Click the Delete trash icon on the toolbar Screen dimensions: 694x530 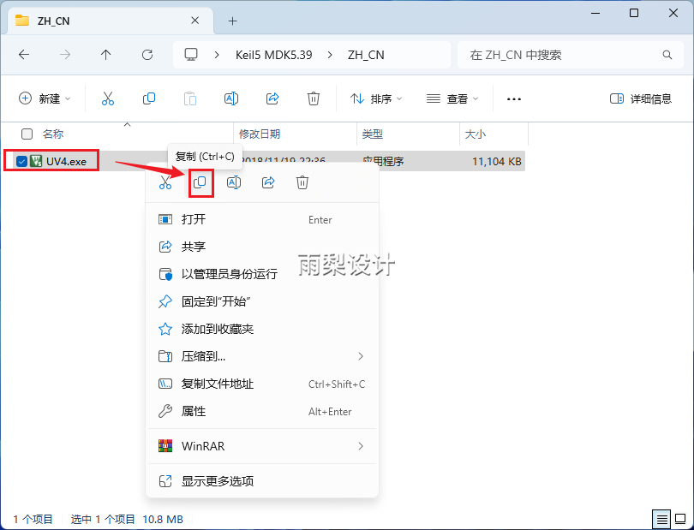point(314,98)
